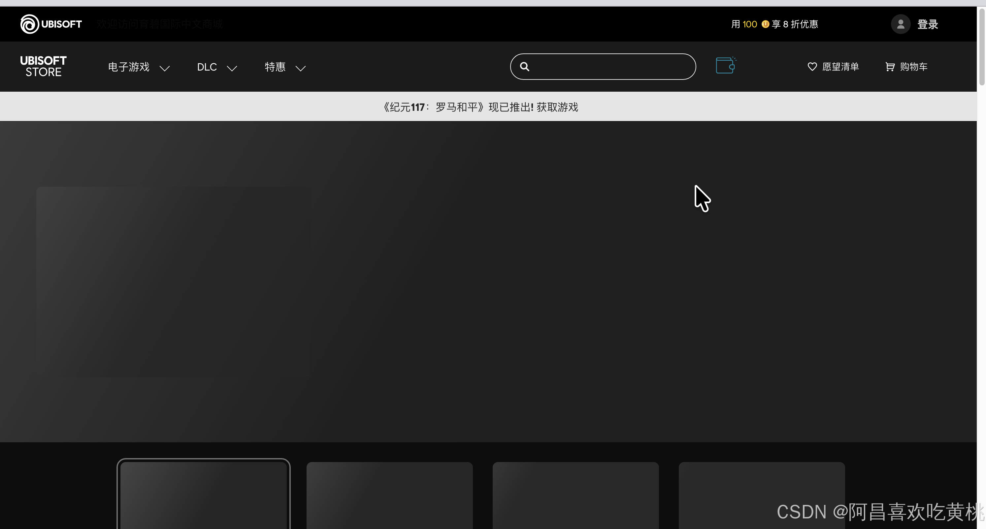Click the shopping cart icon
The width and height of the screenshot is (986, 529).
click(890, 67)
